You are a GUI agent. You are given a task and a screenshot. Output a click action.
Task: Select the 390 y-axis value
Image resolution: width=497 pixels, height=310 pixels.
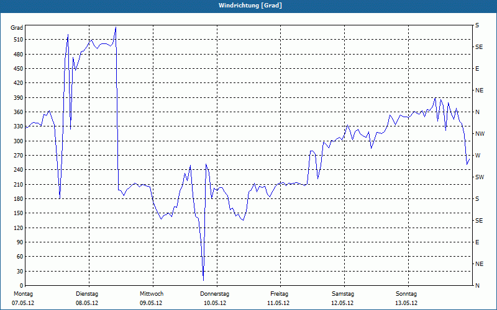(19, 98)
